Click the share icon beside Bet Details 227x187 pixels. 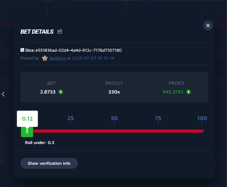pyautogui.click(x=60, y=31)
